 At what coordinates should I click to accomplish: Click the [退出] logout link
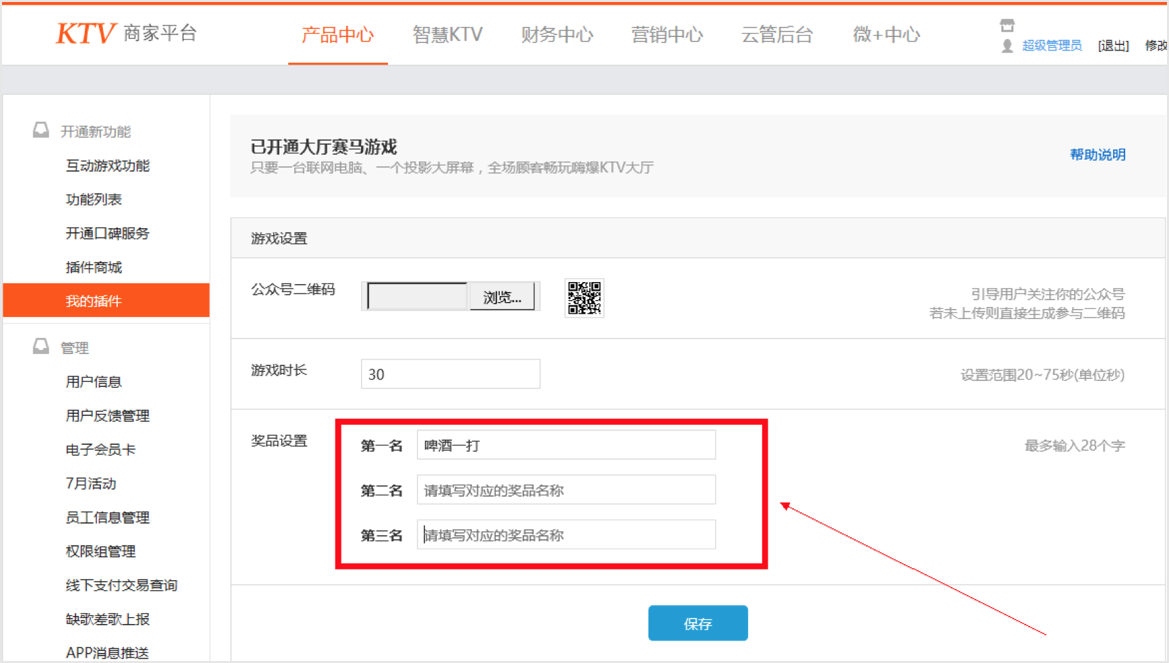click(x=1113, y=46)
